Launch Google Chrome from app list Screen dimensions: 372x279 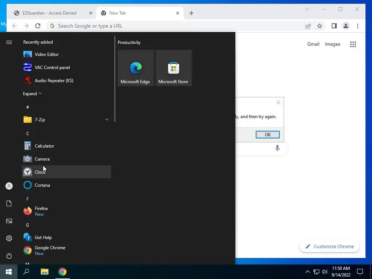click(x=66, y=250)
